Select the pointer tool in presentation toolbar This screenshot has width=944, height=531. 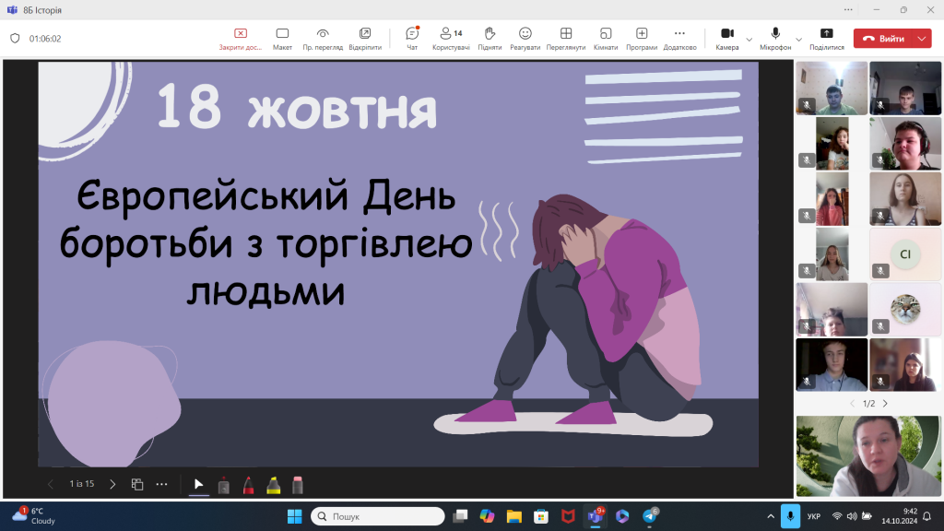point(197,483)
